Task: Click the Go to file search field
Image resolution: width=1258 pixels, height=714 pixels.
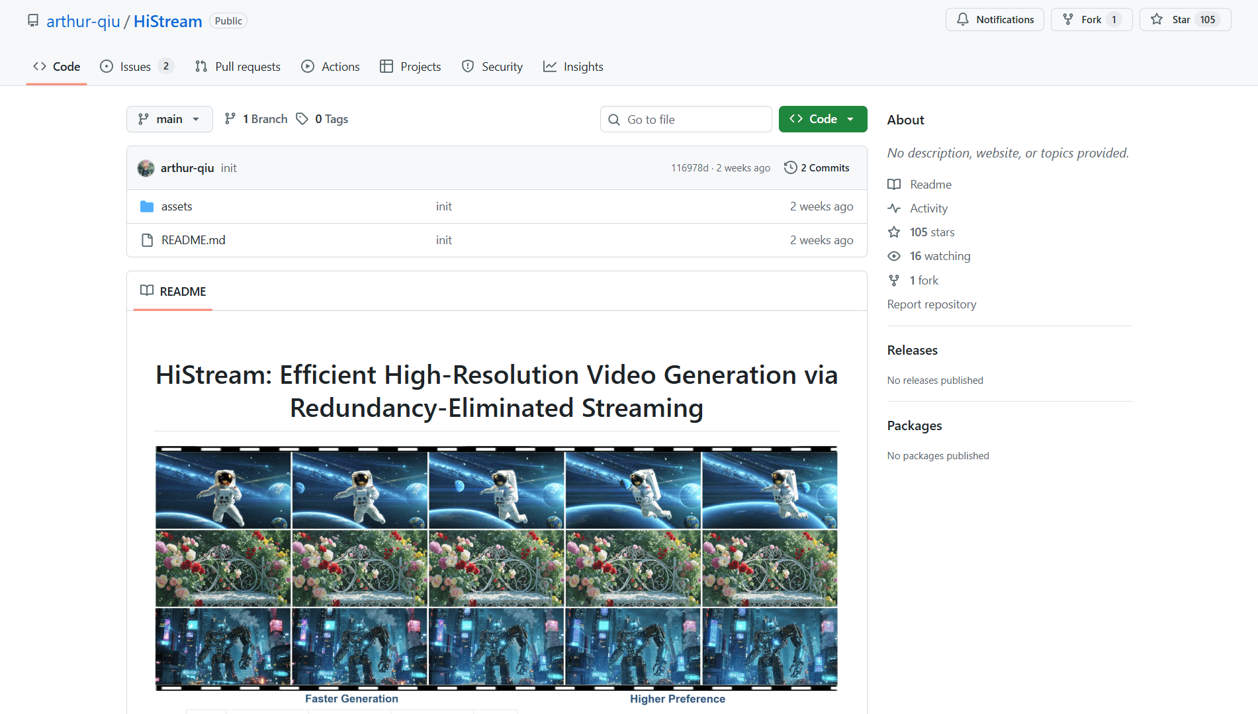Action: (x=686, y=120)
